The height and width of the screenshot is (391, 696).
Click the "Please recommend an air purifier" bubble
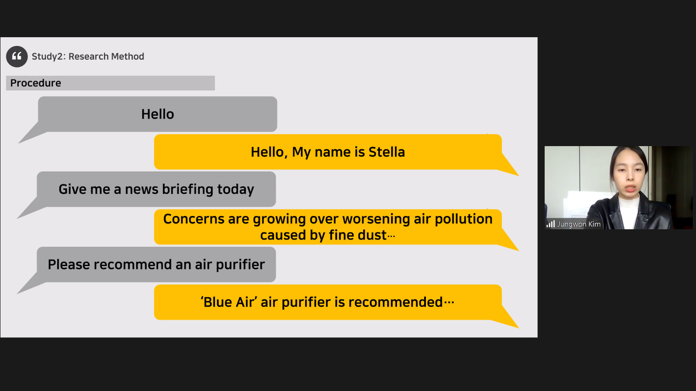tap(156, 265)
